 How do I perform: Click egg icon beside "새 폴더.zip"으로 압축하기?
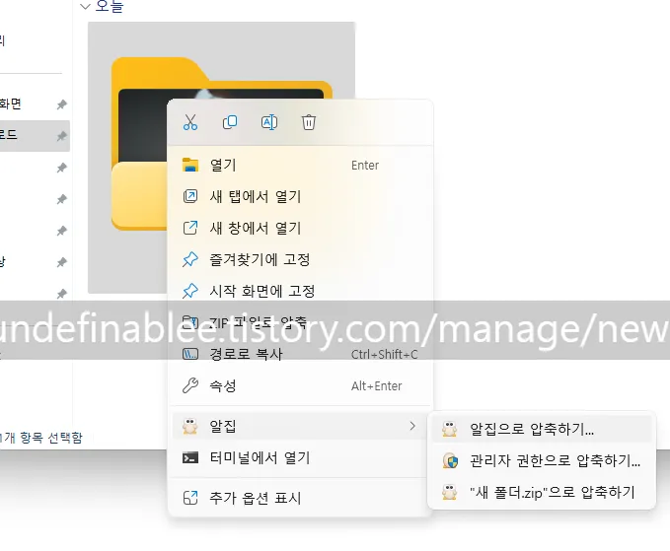pyautogui.click(x=450, y=492)
